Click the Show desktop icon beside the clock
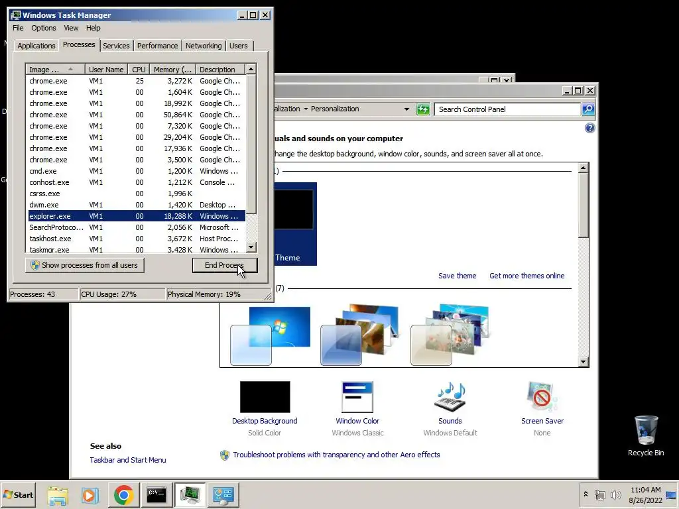The width and height of the screenshot is (679, 509). point(671,494)
